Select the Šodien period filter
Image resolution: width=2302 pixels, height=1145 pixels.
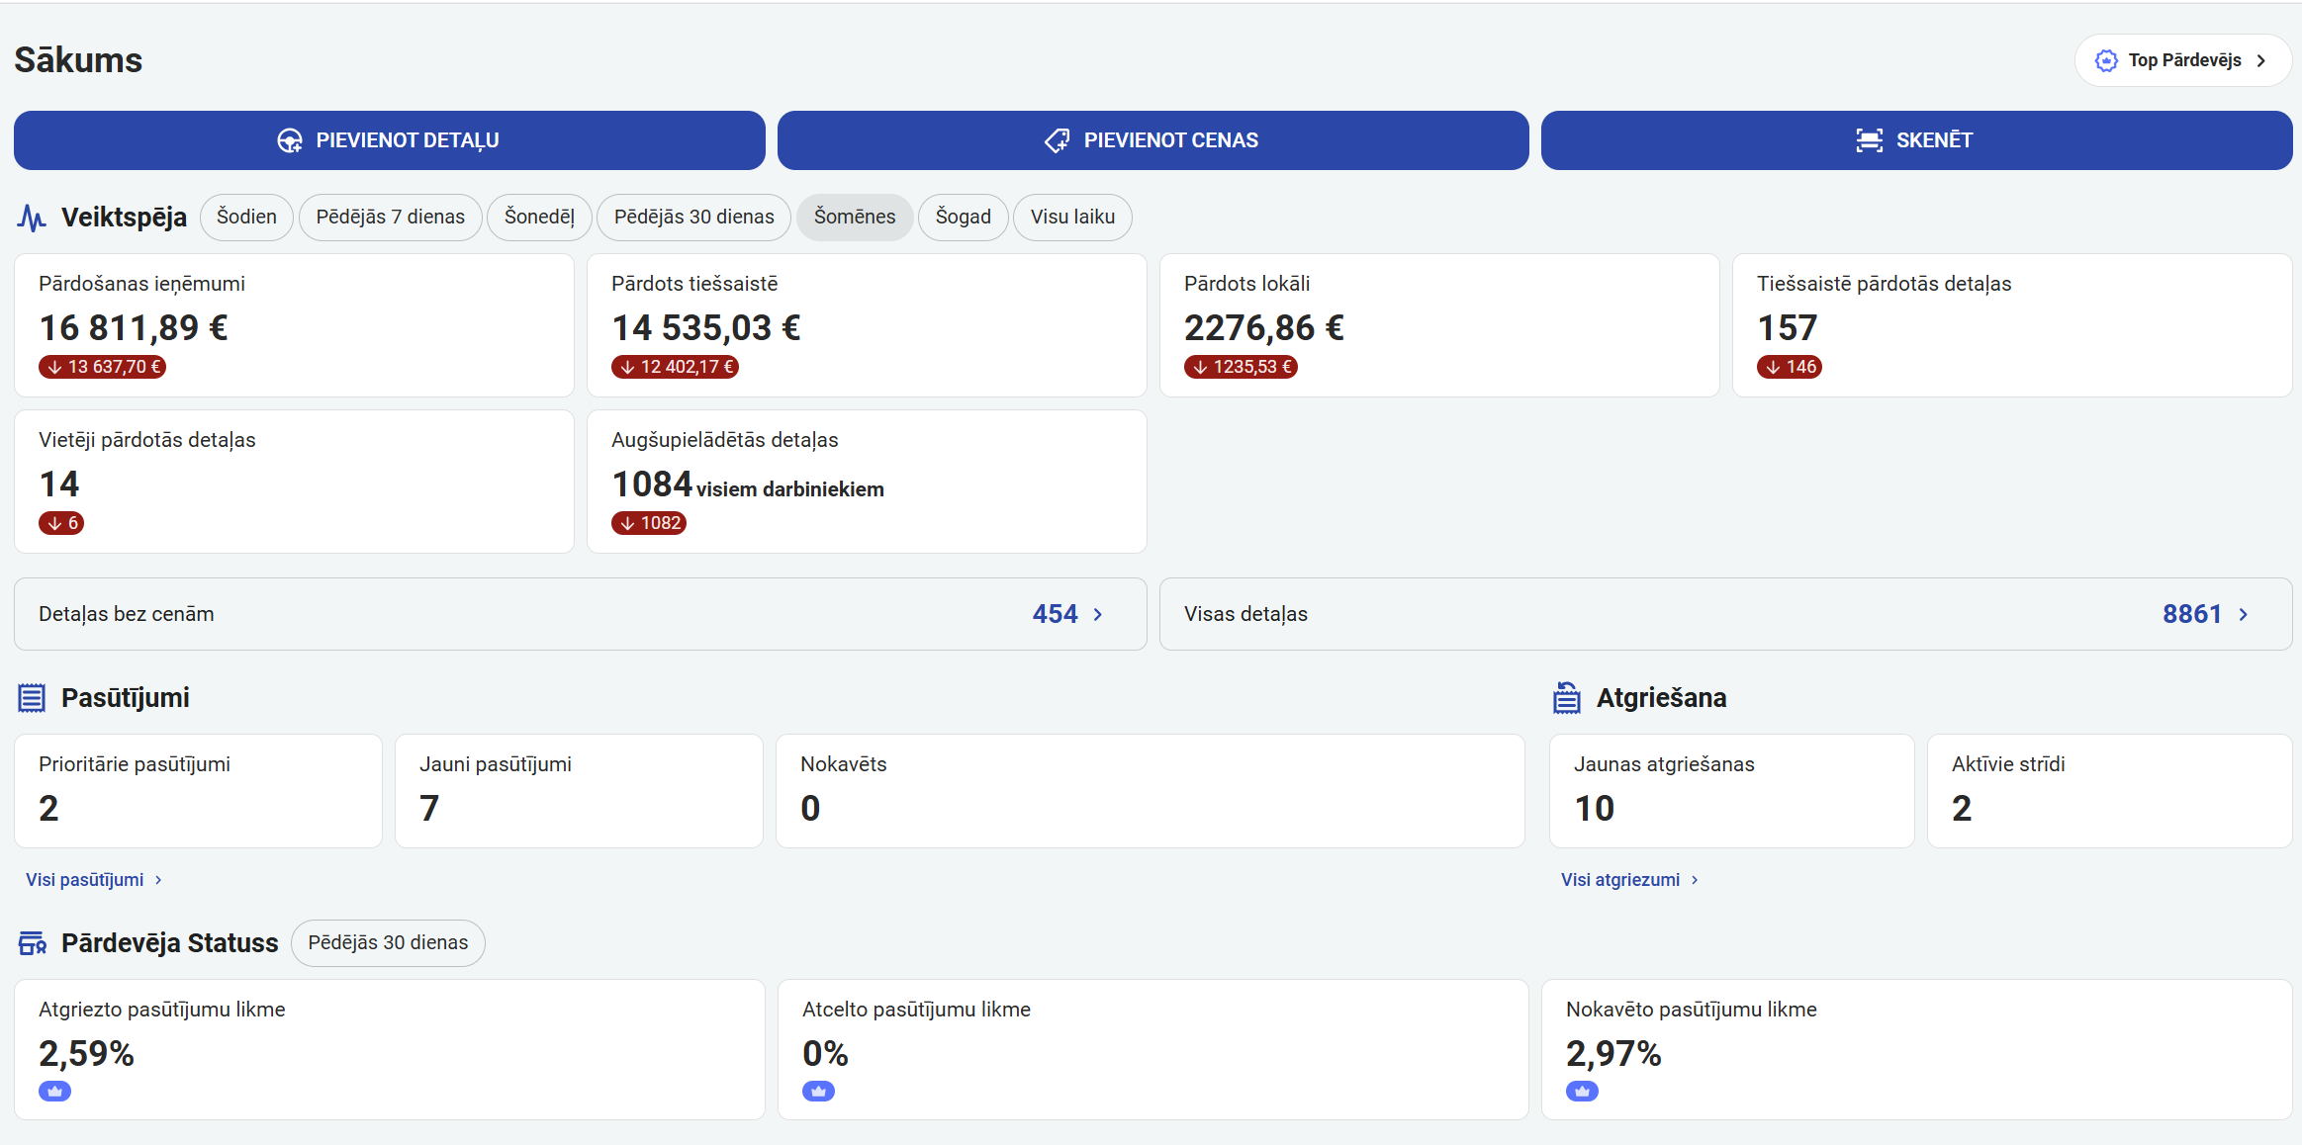click(x=246, y=218)
